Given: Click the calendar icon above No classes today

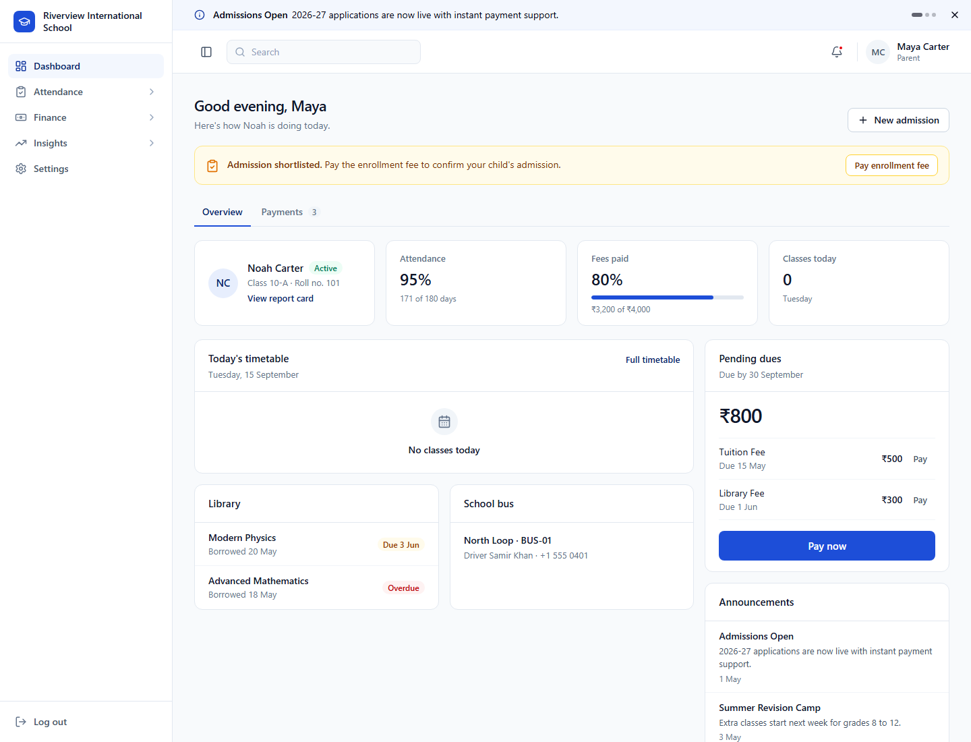Looking at the screenshot, I should click(444, 422).
